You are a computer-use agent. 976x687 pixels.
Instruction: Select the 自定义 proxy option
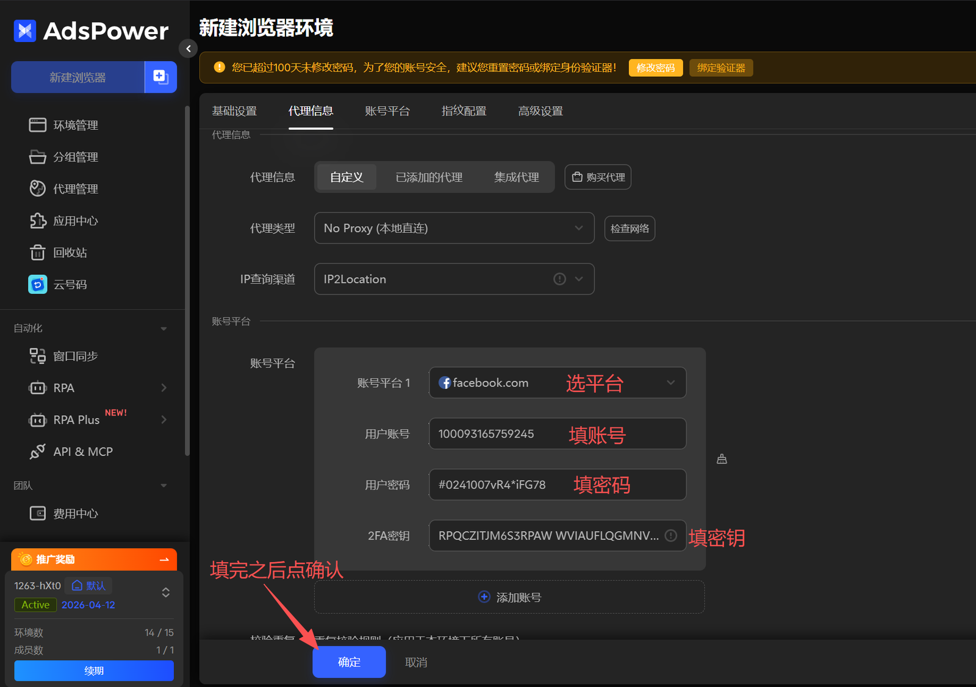click(x=346, y=177)
